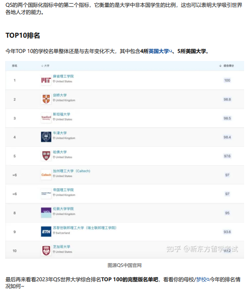Click the MIT logo icon
Image resolution: width=249 pixels, height=296 pixels.
(46, 80)
